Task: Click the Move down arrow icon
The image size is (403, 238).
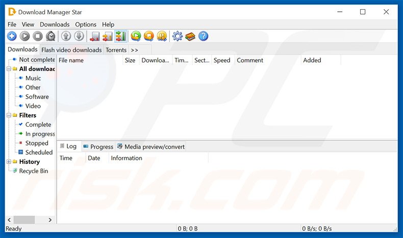Action: 79,36
